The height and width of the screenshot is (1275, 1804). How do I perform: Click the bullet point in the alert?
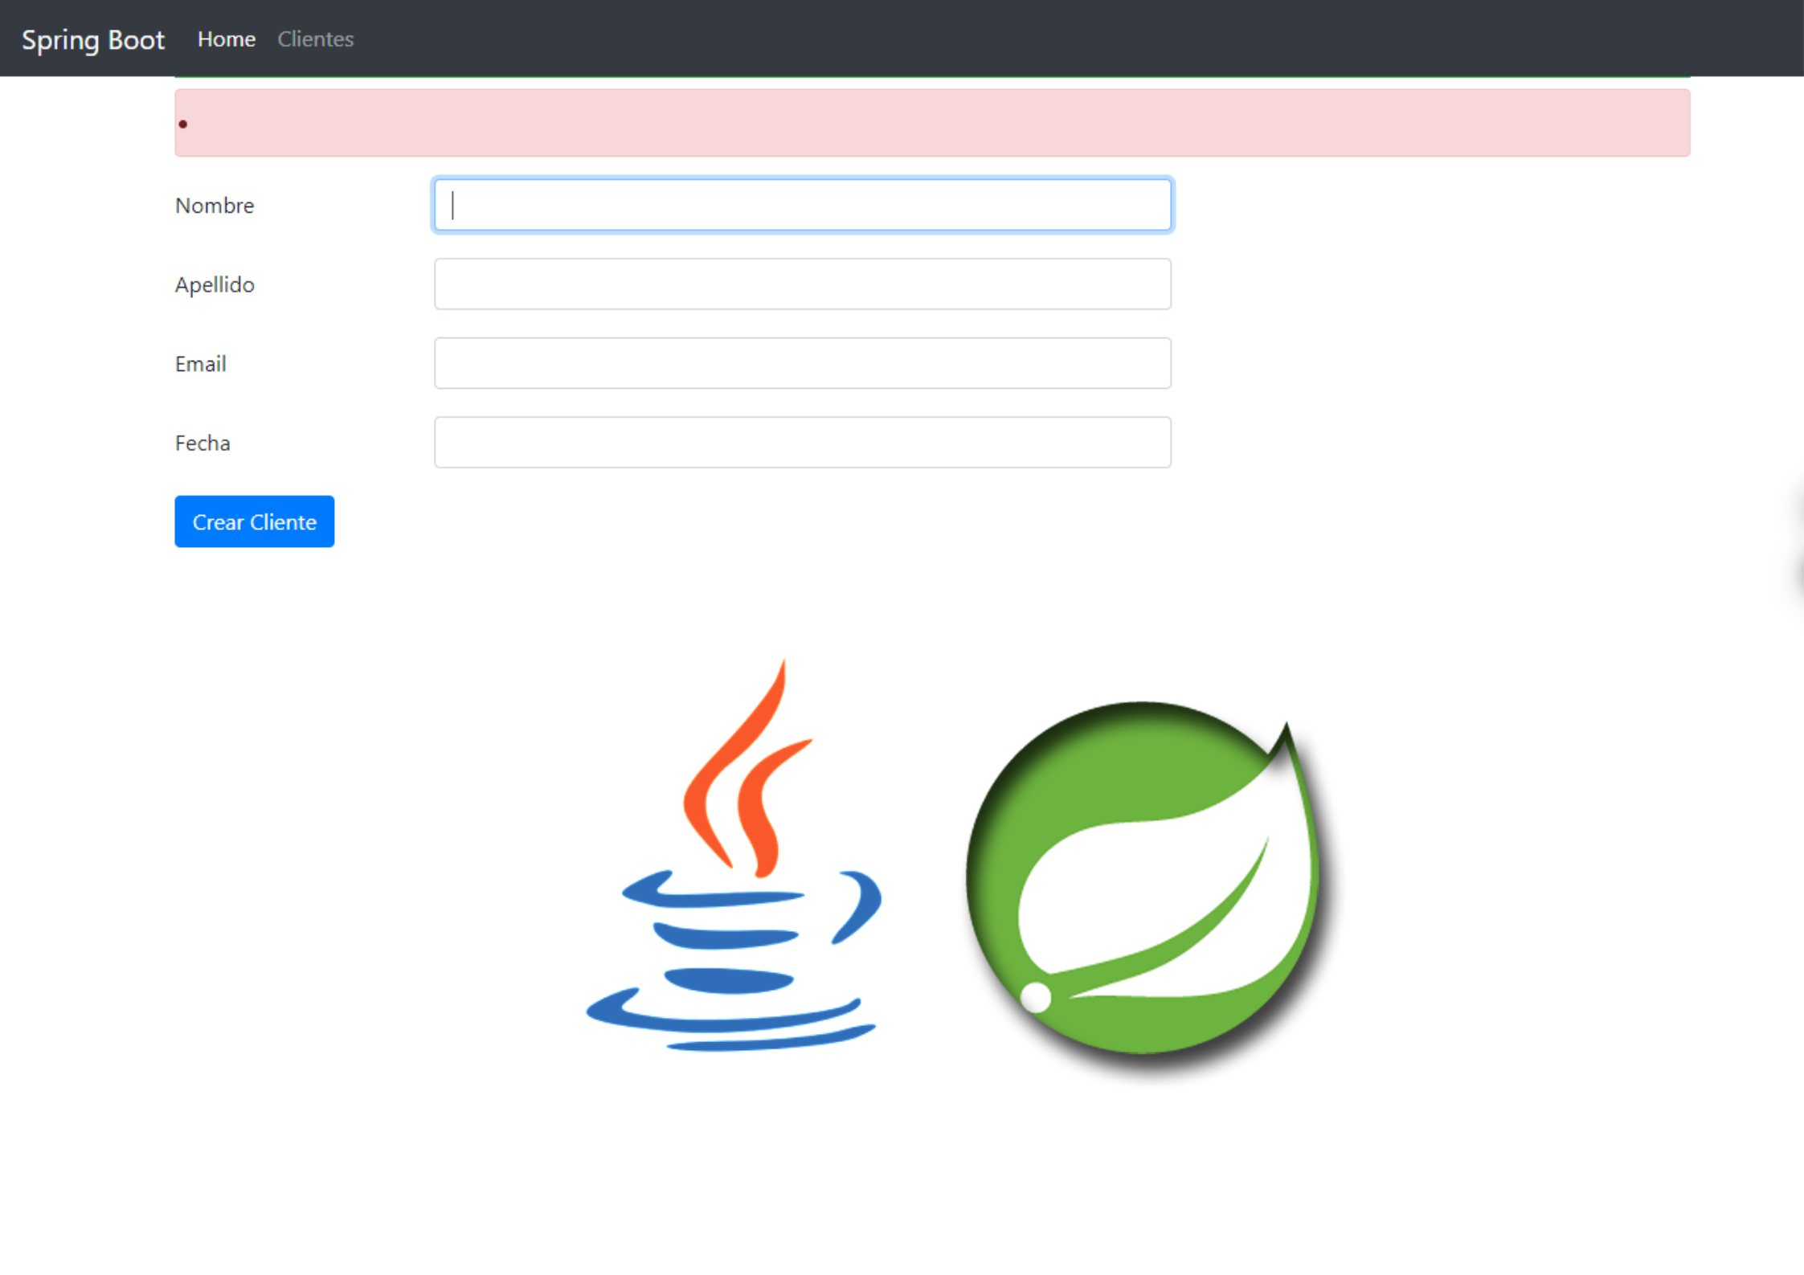click(x=183, y=124)
